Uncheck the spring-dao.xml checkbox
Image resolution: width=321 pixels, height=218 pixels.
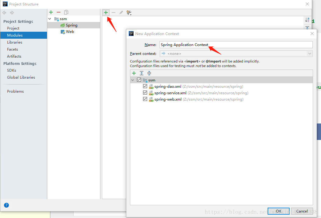(x=145, y=86)
